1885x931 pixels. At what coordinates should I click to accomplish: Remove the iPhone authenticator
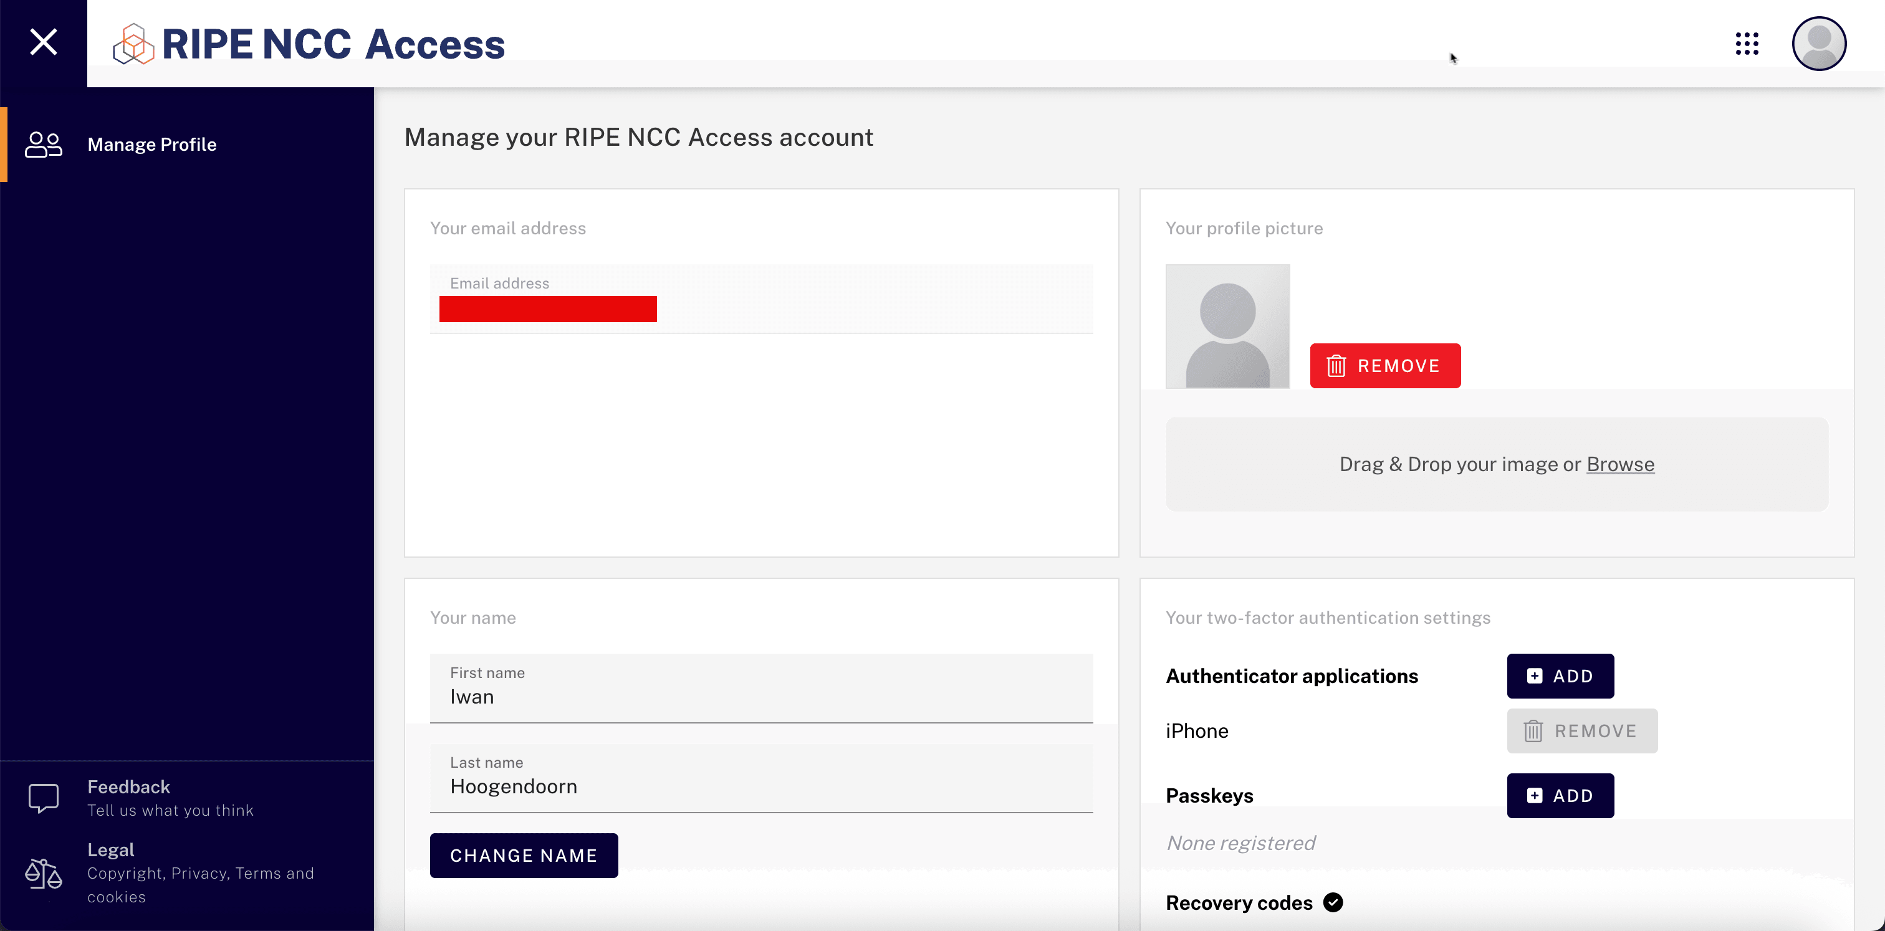(x=1581, y=732)
